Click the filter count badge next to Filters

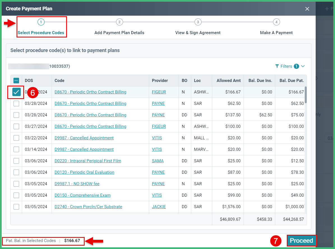tap(297, 66)
